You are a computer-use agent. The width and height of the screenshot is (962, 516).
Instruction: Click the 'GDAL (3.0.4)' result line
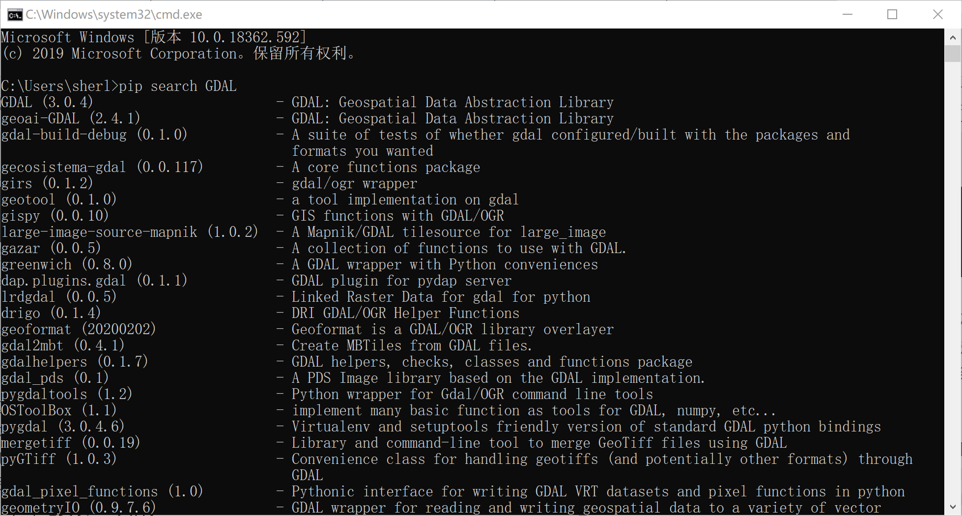[47, 102]
